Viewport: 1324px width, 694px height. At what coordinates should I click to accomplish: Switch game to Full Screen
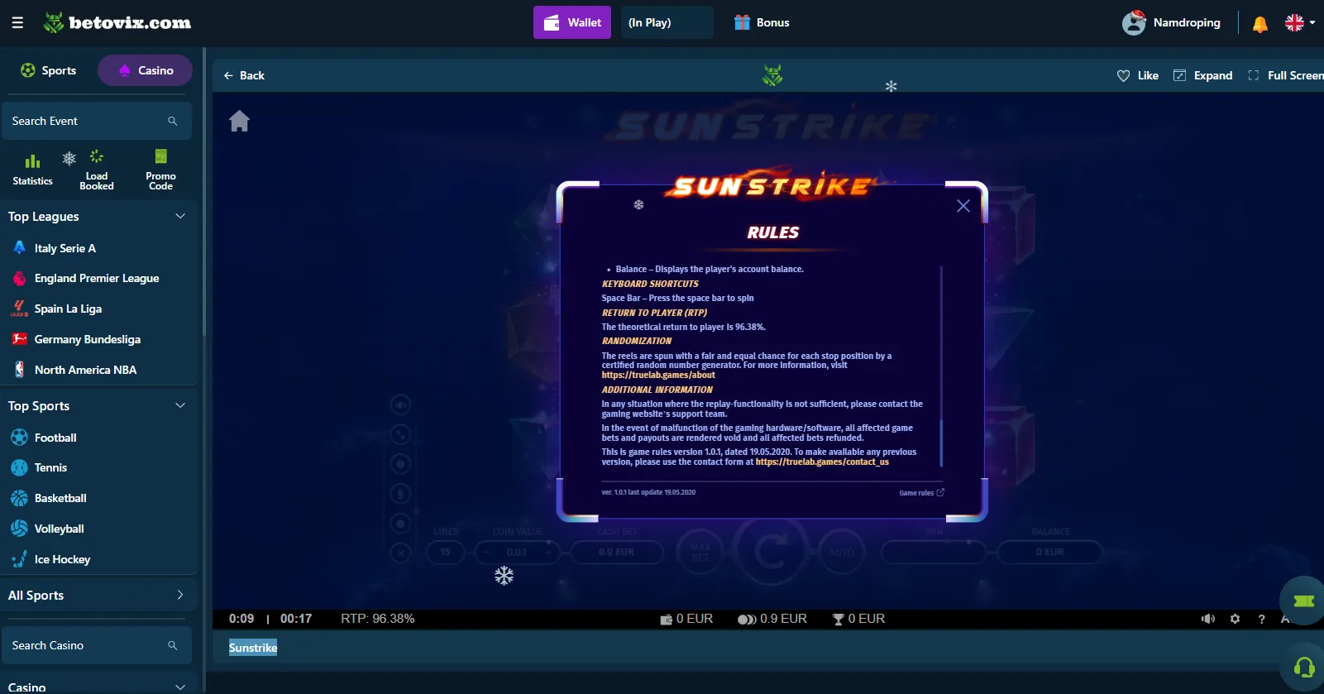pos(1286,75)
